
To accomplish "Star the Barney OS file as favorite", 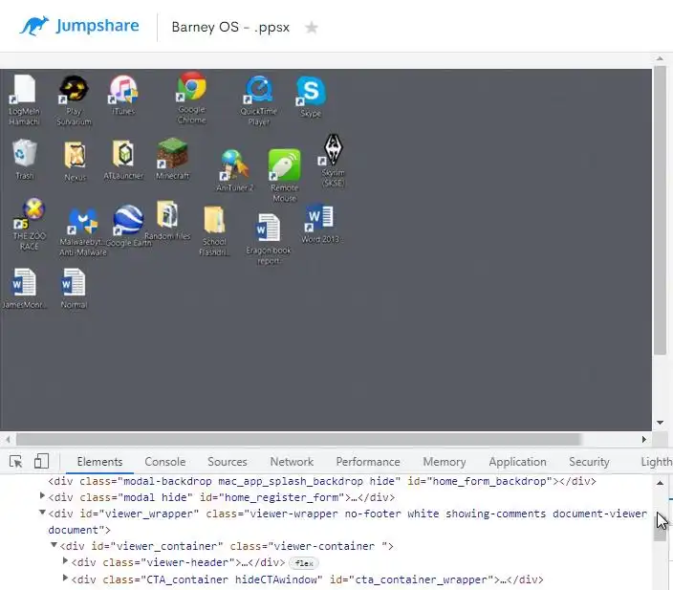I will (312, 28).
